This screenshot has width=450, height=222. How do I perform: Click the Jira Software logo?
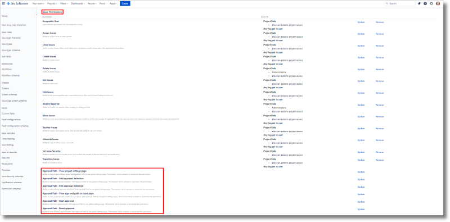[x=17, y=3]
